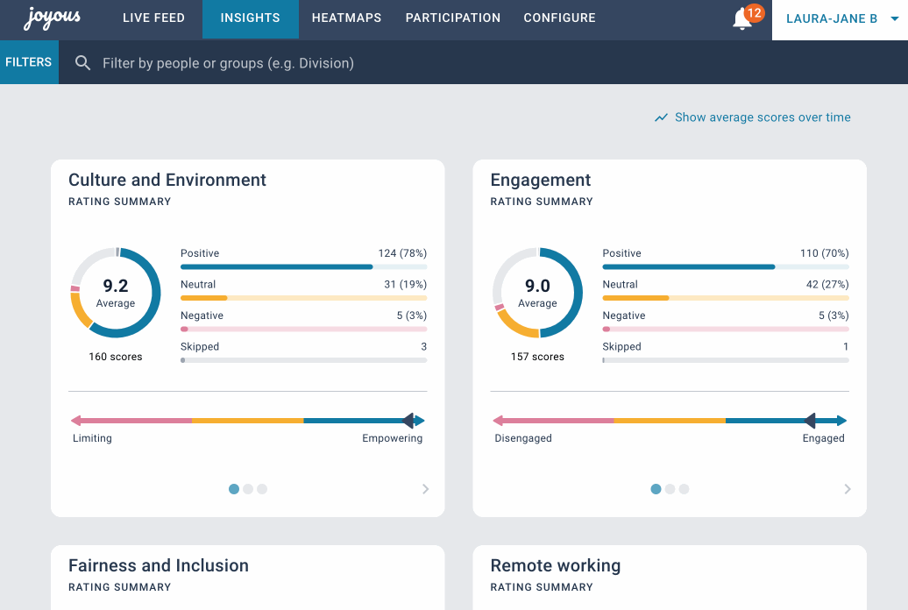
Task: Click the Negative bar in Engagement
Action: coord(726,329)
